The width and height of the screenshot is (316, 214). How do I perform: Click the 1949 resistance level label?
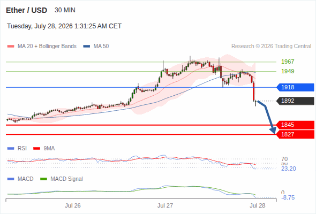[288, 71]
